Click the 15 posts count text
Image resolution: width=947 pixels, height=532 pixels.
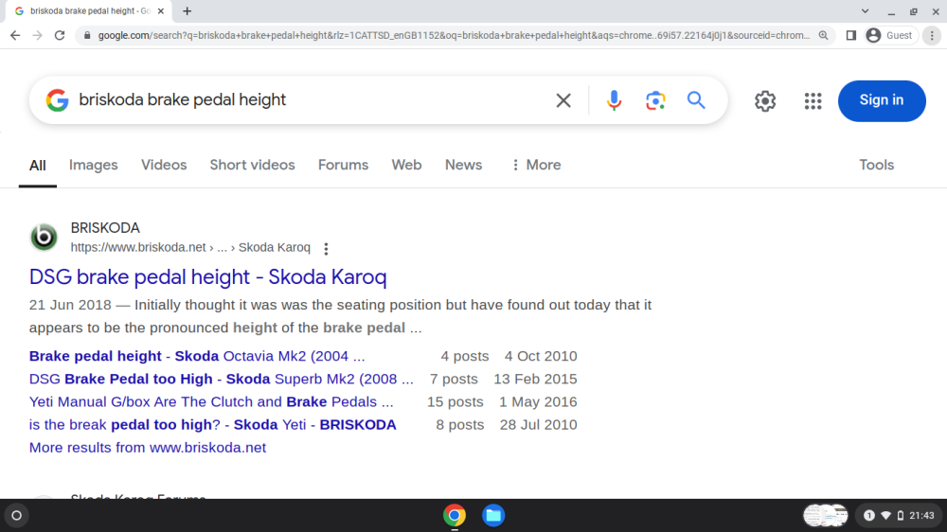pyautogui.click(x=456, y=402)
